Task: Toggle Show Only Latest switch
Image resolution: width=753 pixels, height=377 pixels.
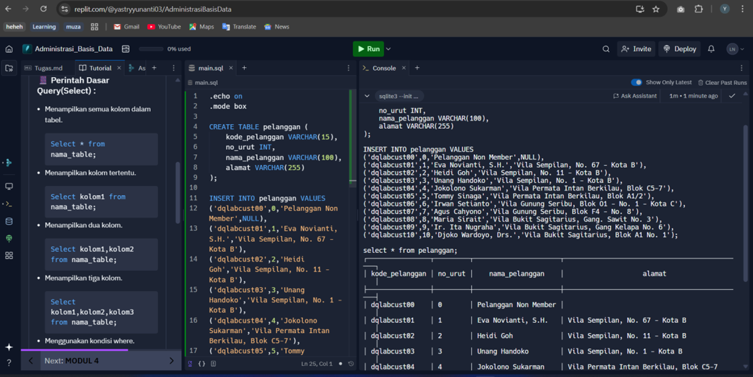Action: (636, 82)
